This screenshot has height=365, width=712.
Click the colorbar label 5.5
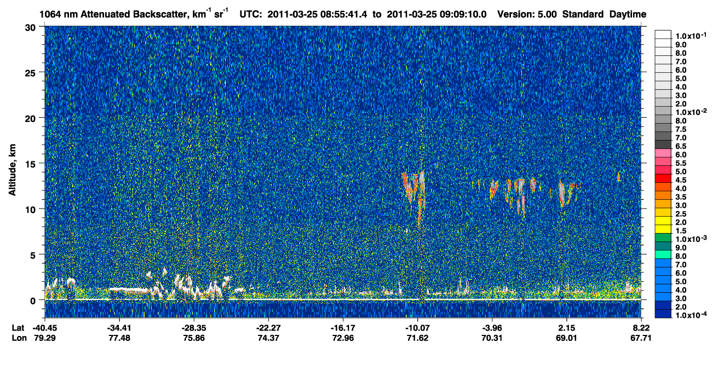click(681, 163)
